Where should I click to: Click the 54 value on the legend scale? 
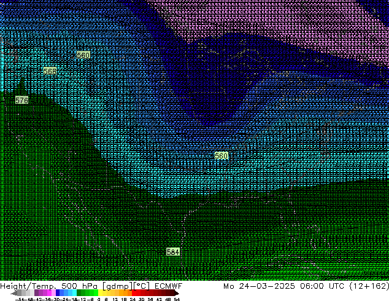coord(177,299)
